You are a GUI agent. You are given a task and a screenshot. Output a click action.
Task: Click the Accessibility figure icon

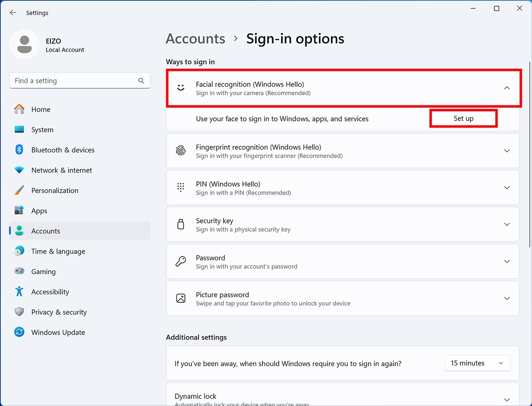(19, 291)
